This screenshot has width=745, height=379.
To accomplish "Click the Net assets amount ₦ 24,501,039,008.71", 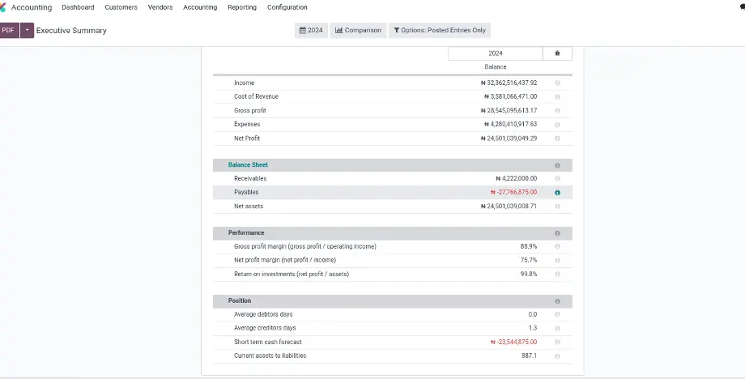I will 509,207.
